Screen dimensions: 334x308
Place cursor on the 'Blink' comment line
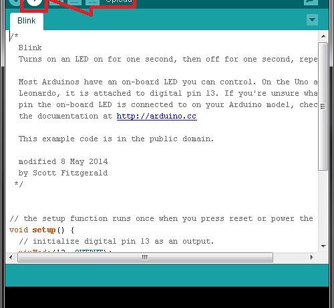pos(30,48)
